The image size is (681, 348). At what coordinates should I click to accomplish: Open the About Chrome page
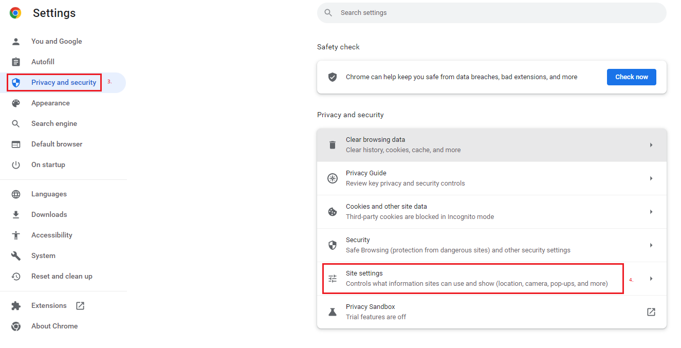coord(54,326)
